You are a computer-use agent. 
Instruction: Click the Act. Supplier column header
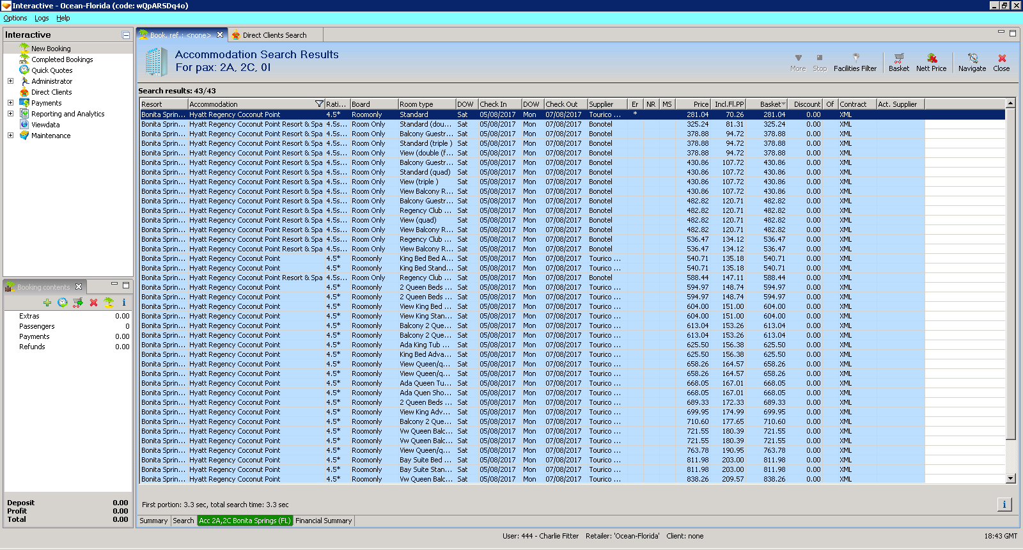(900, 104)
